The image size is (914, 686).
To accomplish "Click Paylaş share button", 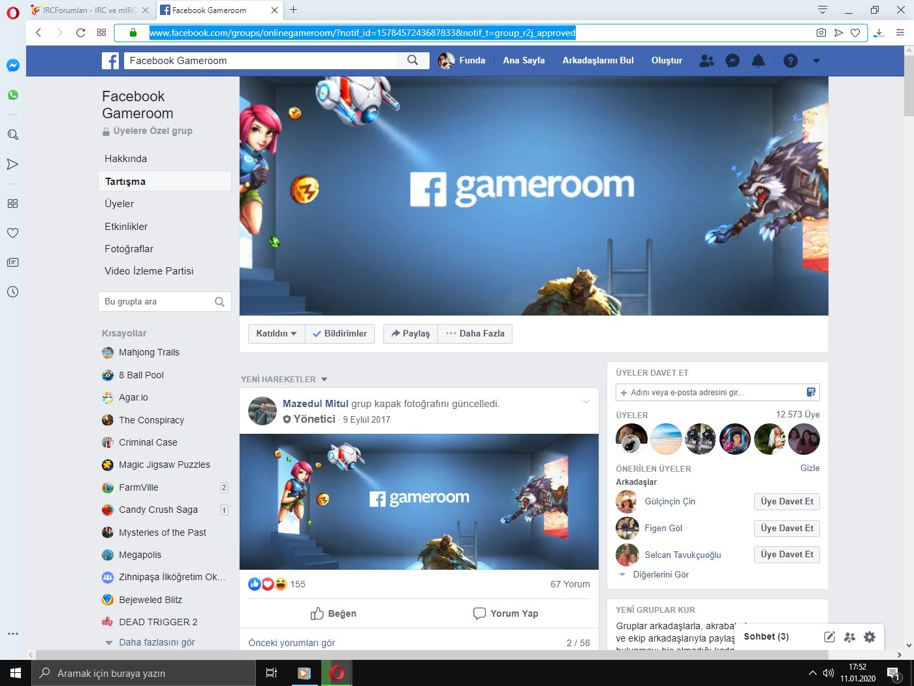I will [x=411, y=334].
